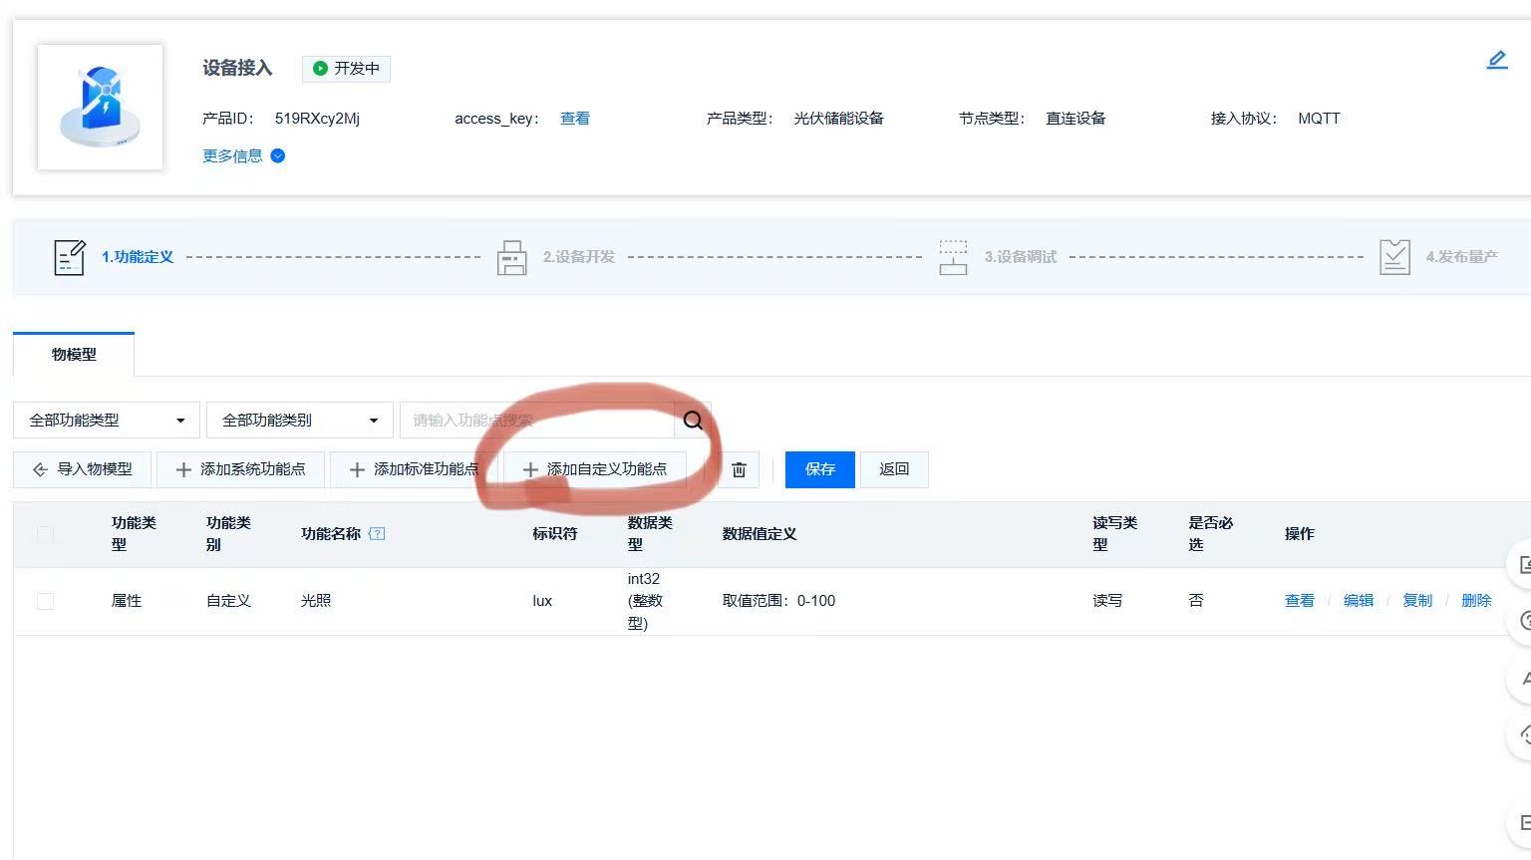Image resolution: width=1531 pixels, height=860 pixels.
Task: Click 添加系统功能点 button
Action: pos(240,468)
